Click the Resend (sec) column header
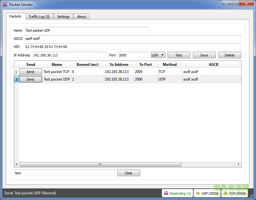The image size is (256, 200). coord(88,65)
